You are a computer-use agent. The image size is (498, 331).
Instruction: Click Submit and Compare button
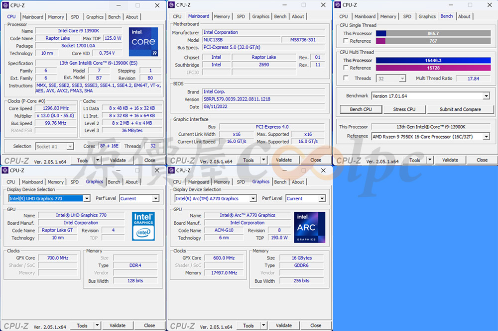click(x=460, y=109)
